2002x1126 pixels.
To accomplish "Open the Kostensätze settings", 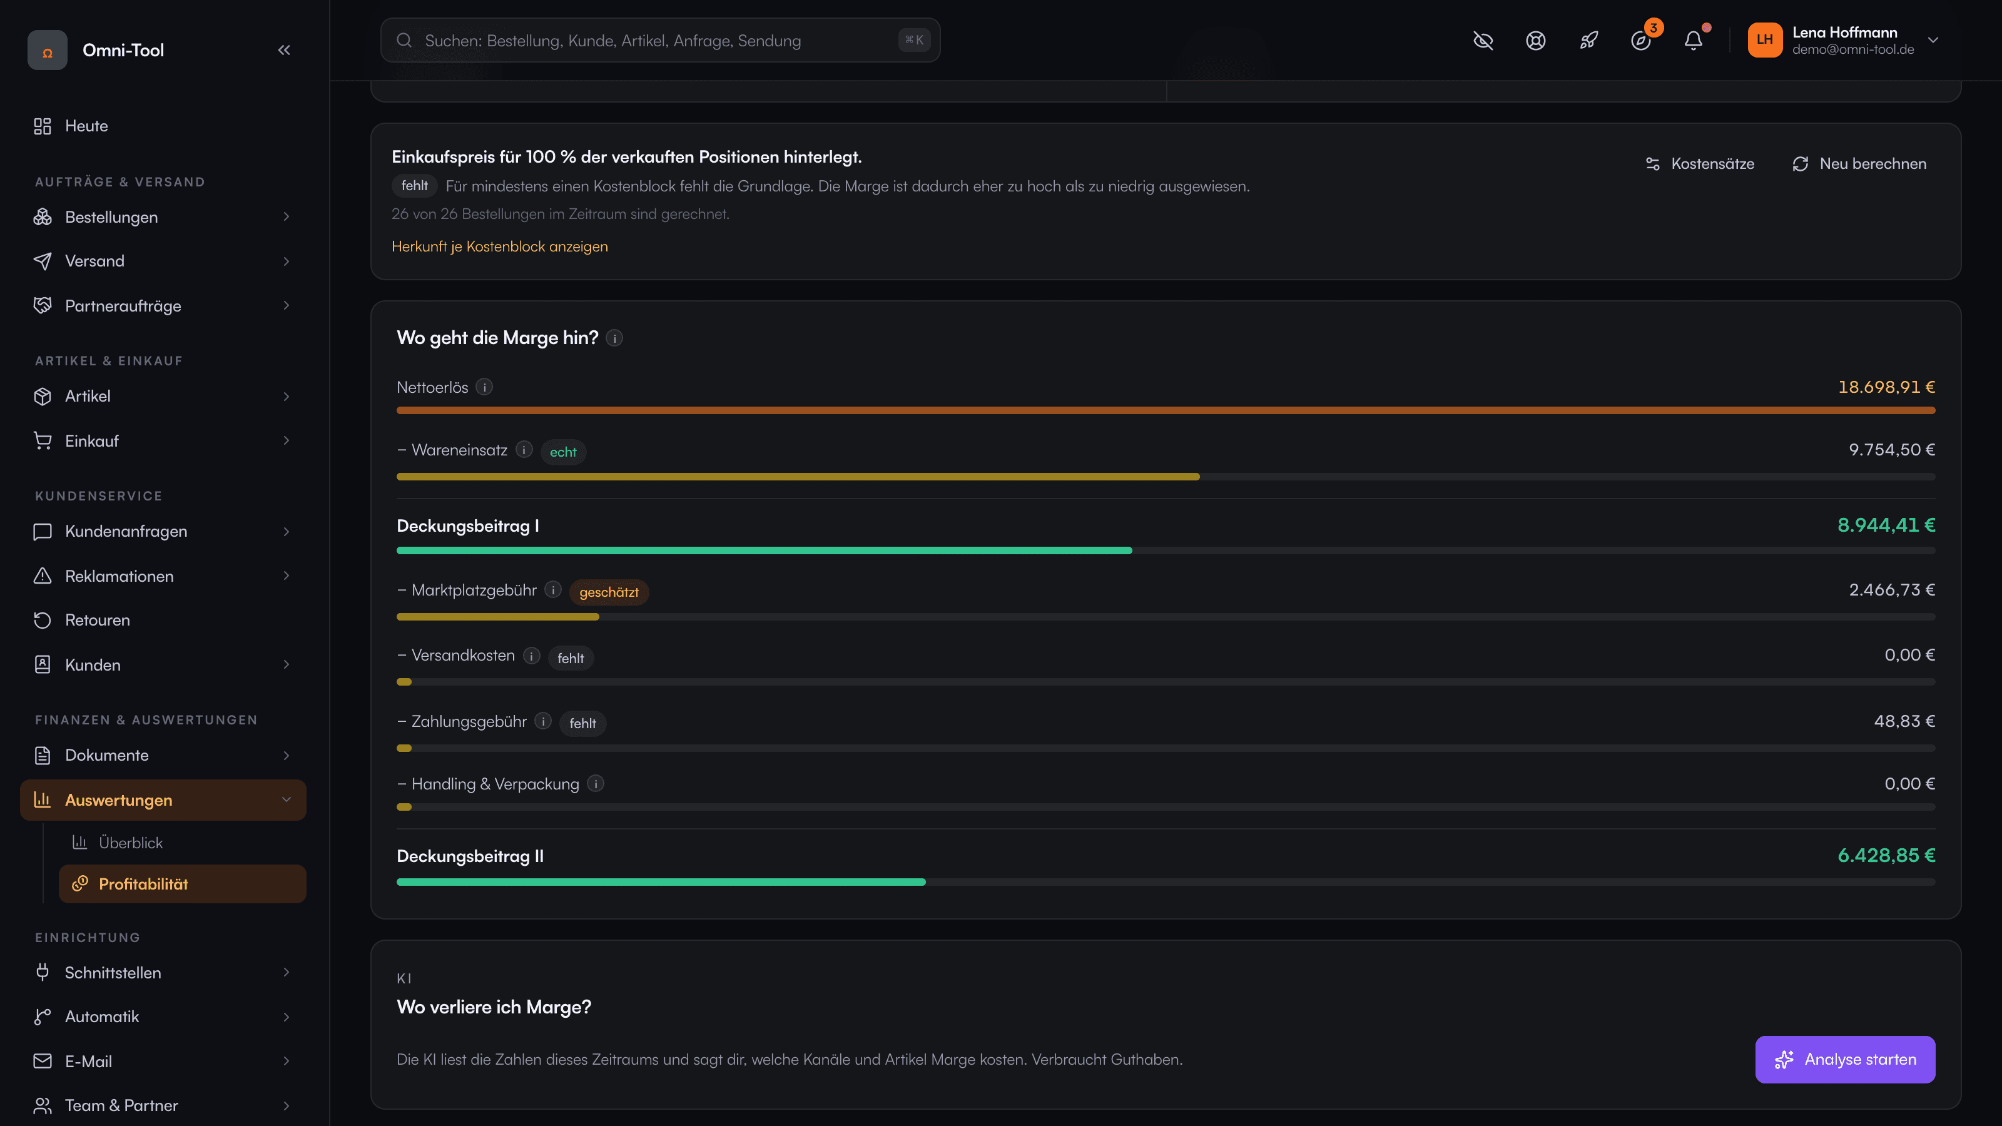I will coord(1700,163).
